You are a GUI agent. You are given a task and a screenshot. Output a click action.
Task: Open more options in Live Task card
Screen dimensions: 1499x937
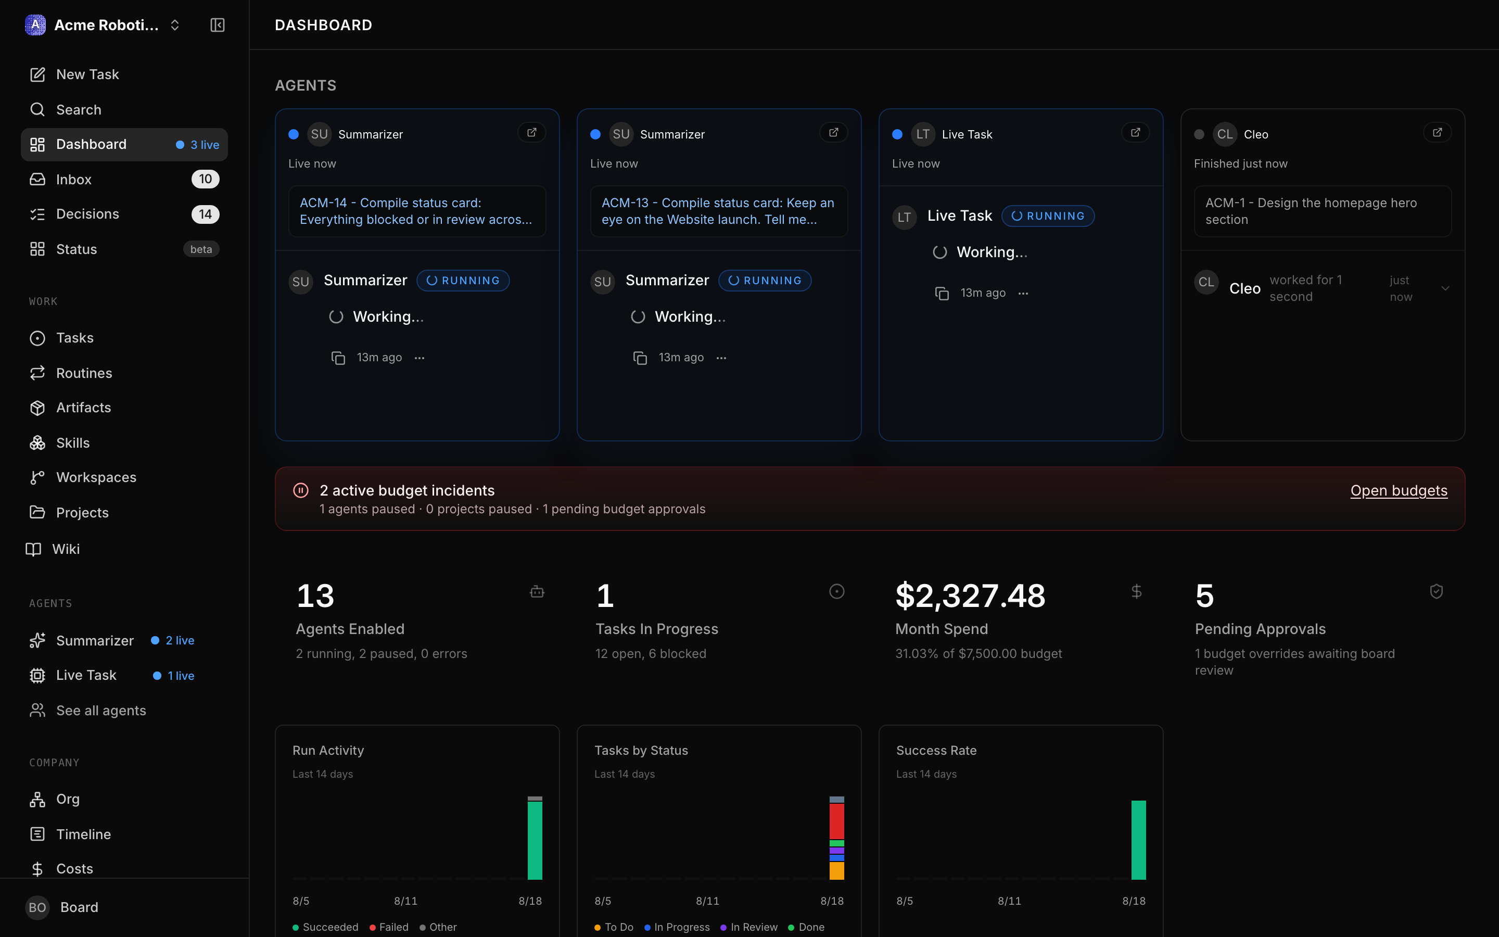click(1023, 293)
